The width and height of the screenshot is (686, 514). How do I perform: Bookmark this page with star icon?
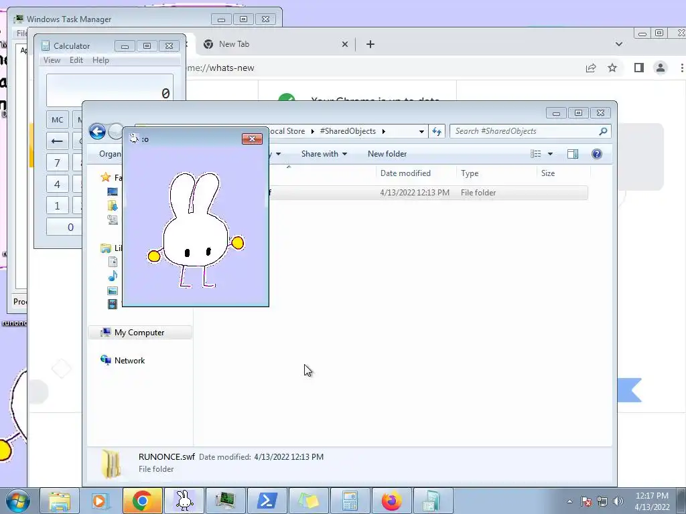612,68
